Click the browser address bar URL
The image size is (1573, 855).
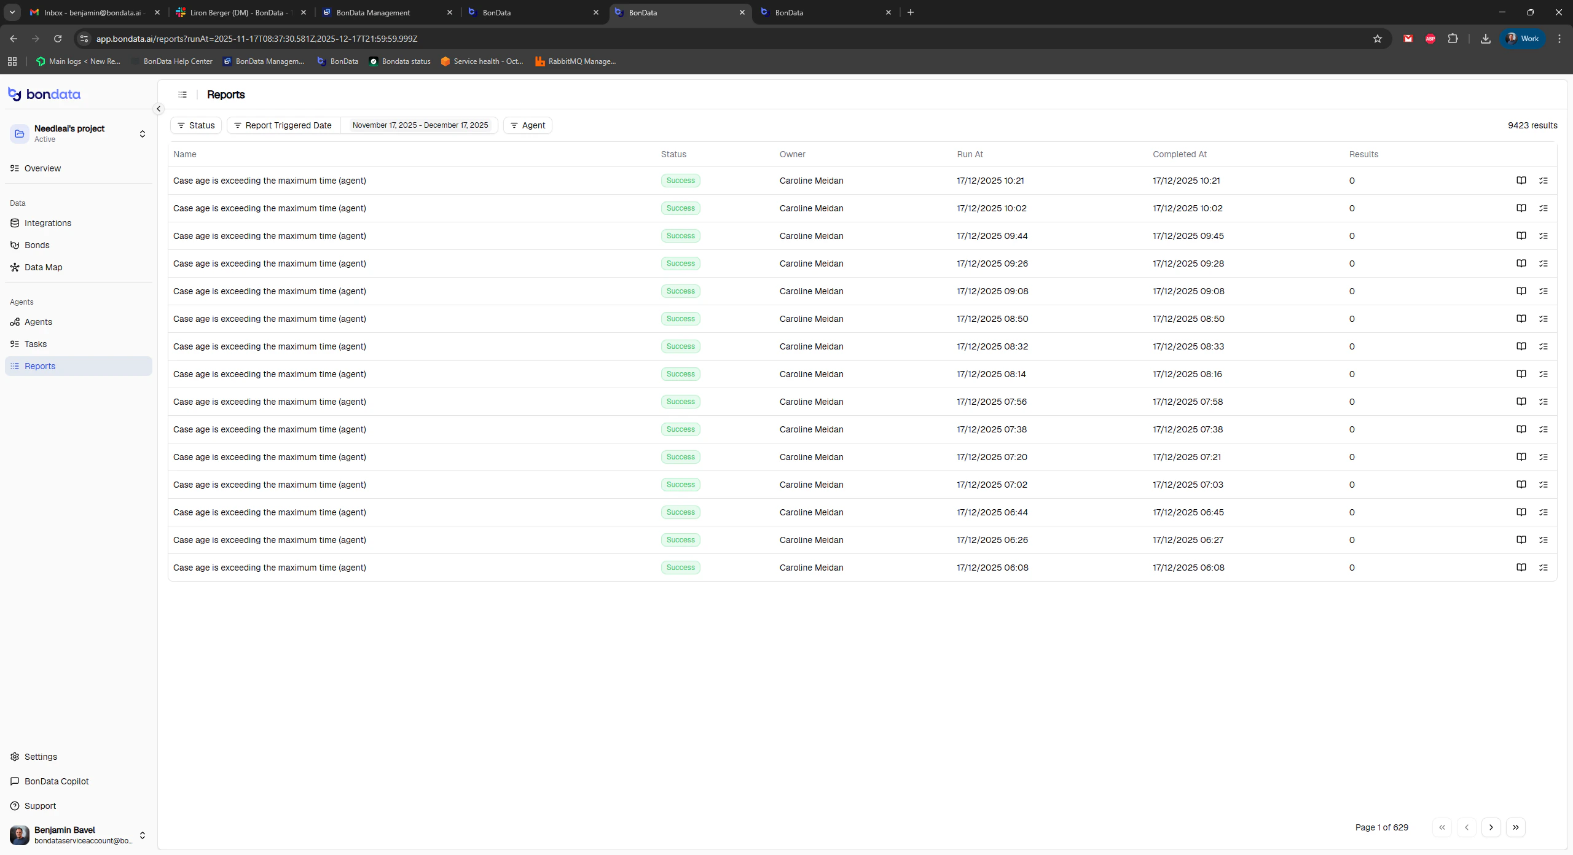[x=256, y=39]
